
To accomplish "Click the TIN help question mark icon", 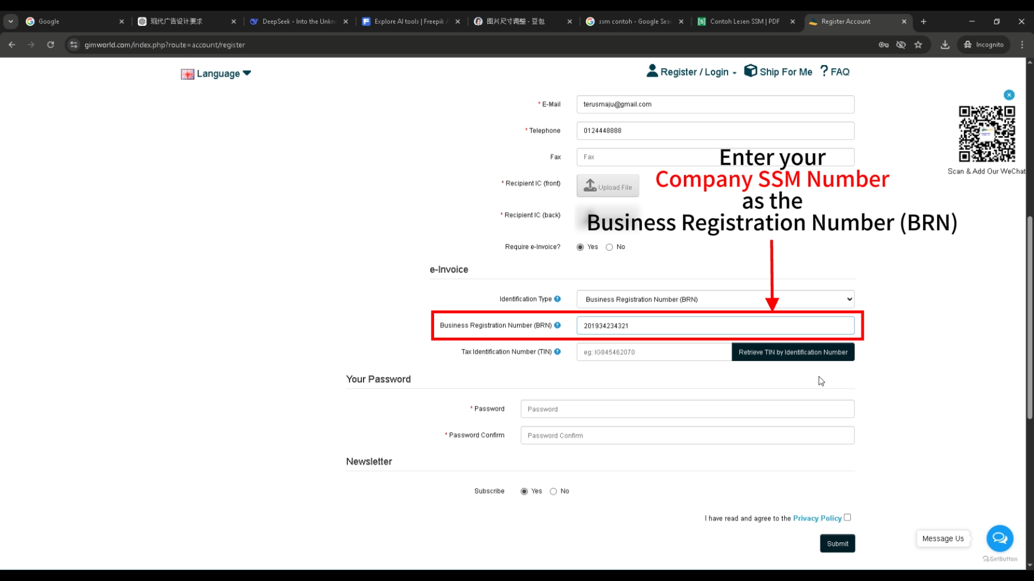I will [557, 352].
